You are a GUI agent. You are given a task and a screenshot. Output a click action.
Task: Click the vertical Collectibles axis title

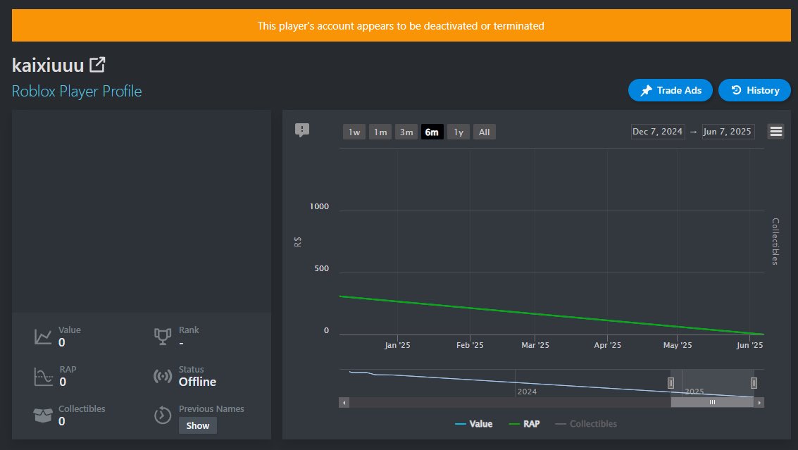point(775,242)
